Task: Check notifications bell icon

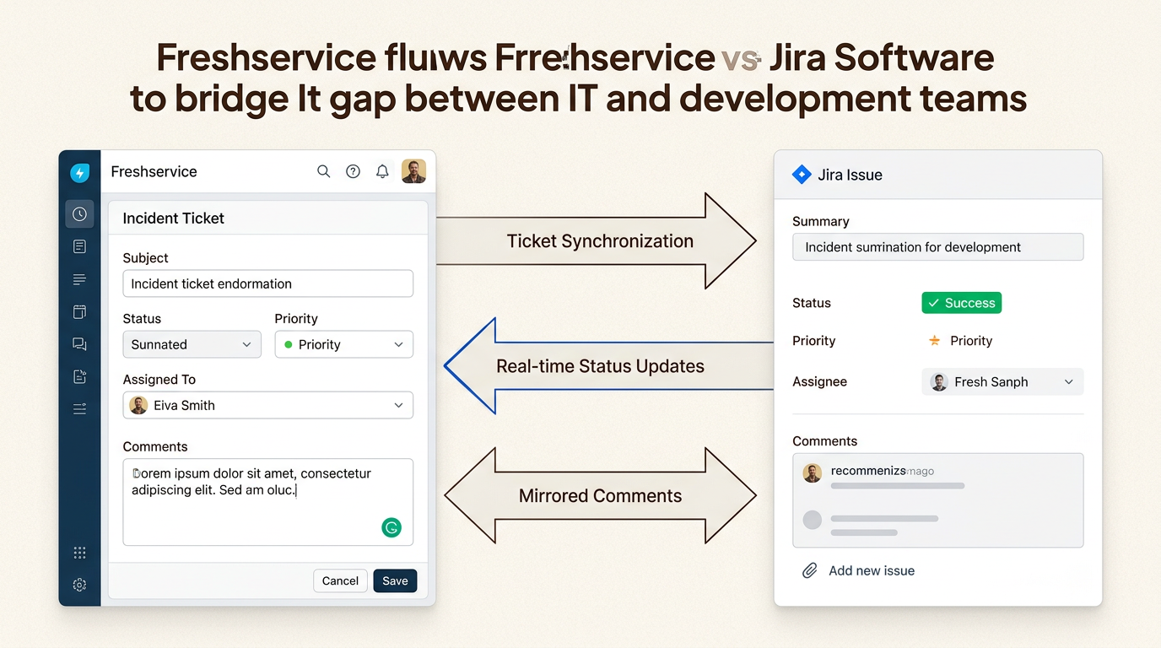Action: click(382, 171)
